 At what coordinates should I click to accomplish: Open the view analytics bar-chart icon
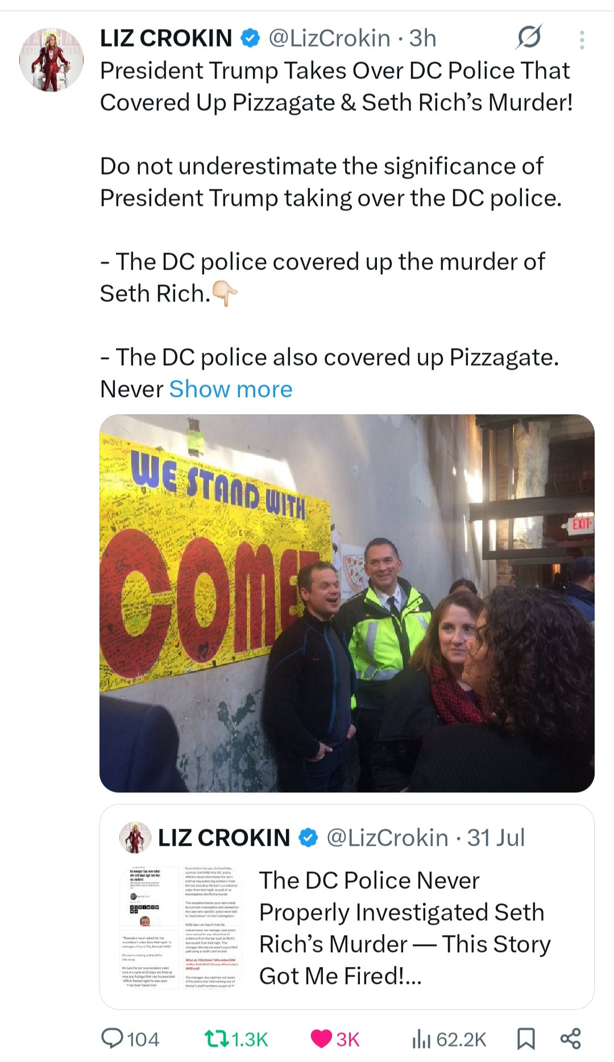421,1039
